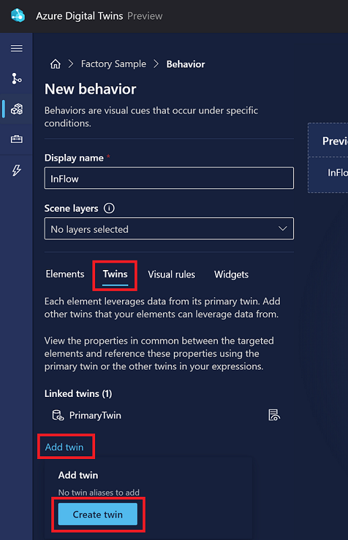This screenshot has height=540, width=348.
Task: Open the toolbox icon in sidebar
Action: 16,139
